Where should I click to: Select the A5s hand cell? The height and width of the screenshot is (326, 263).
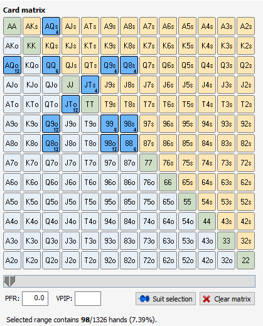tap(187, 26)
